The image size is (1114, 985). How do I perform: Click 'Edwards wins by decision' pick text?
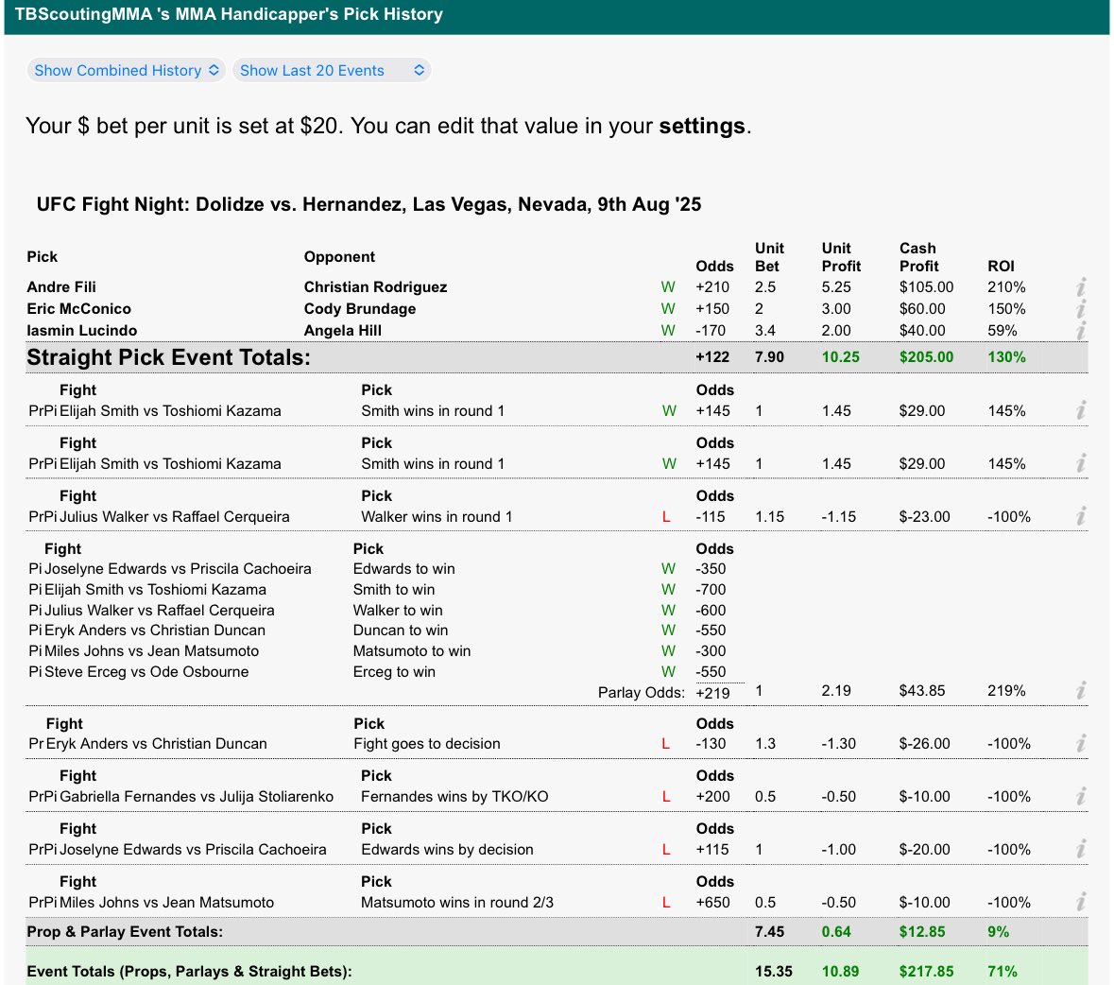447,849
